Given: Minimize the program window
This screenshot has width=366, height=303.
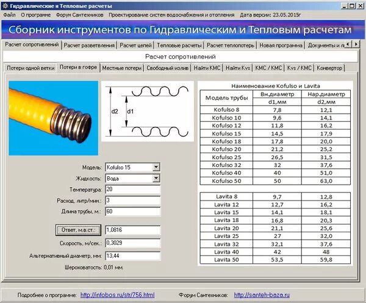Looking at the screenshot, I should [344, 5].
